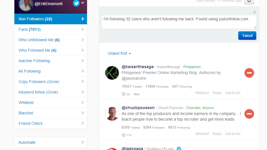Add @kaiserthesage to list
This screenshot has width=267, height=150.
click(x=232, y=93)
